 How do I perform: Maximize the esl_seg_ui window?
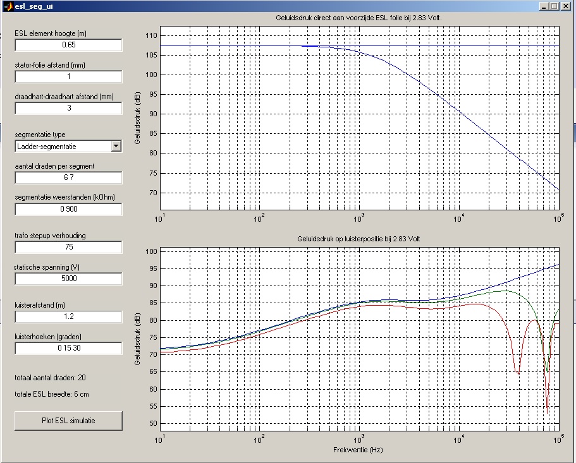[x=554, y=6]
